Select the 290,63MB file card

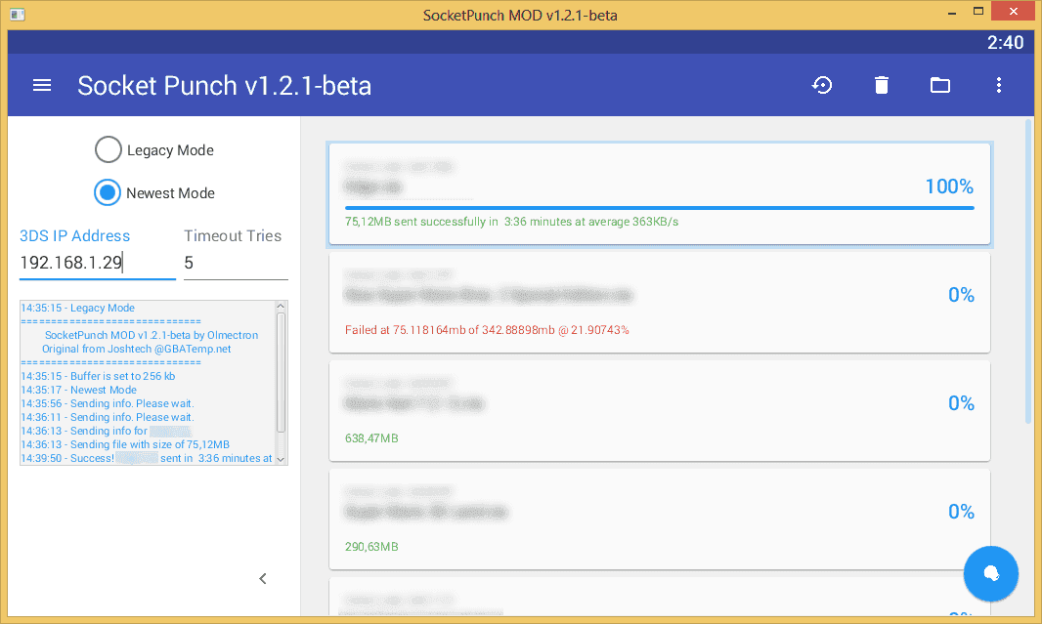659,520
